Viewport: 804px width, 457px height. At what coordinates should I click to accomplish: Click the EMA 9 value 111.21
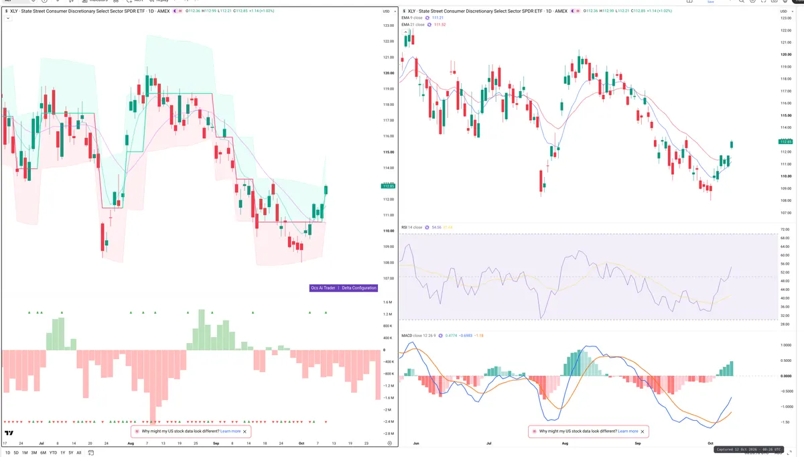pos(438,17)
